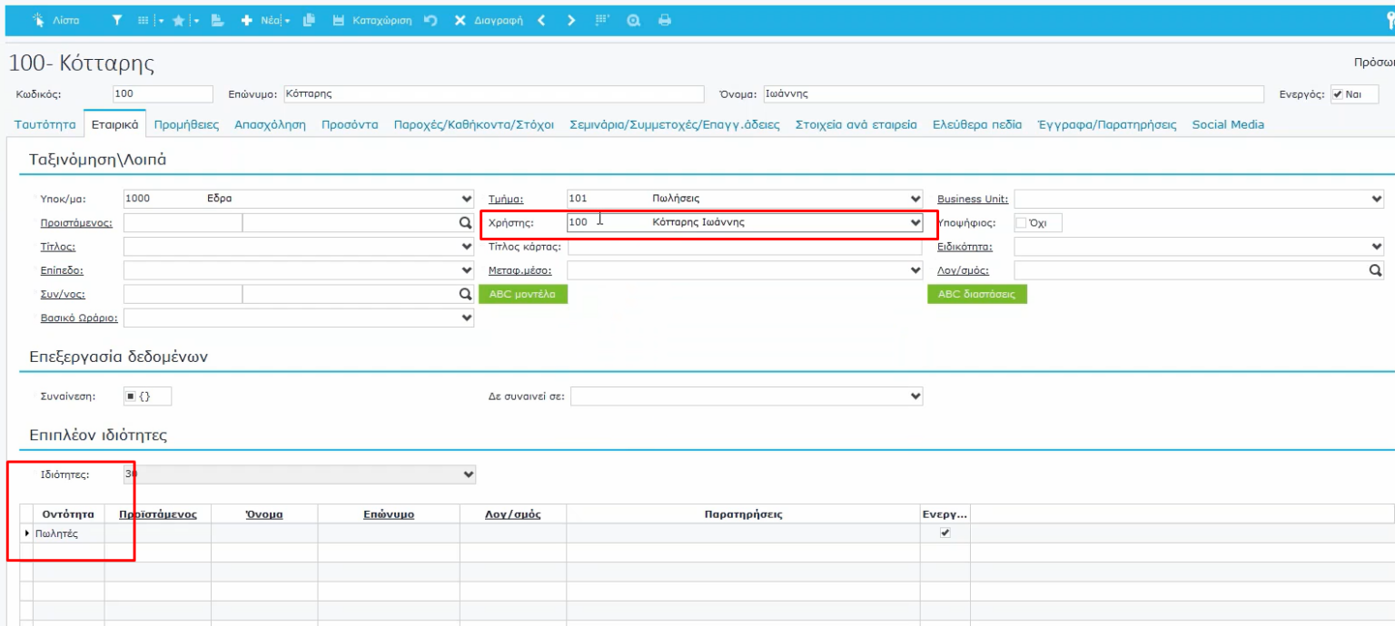
Task: Open the Ελεύθερα πεδία tab
Action: tap(977, 125)
